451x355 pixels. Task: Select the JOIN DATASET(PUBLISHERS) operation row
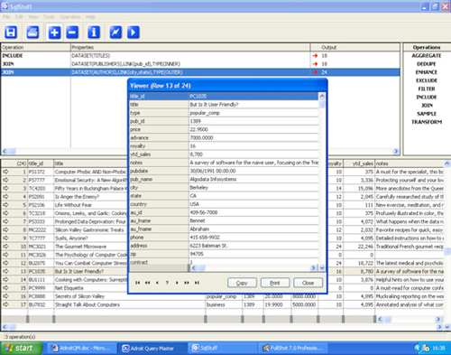click(200, 64)
